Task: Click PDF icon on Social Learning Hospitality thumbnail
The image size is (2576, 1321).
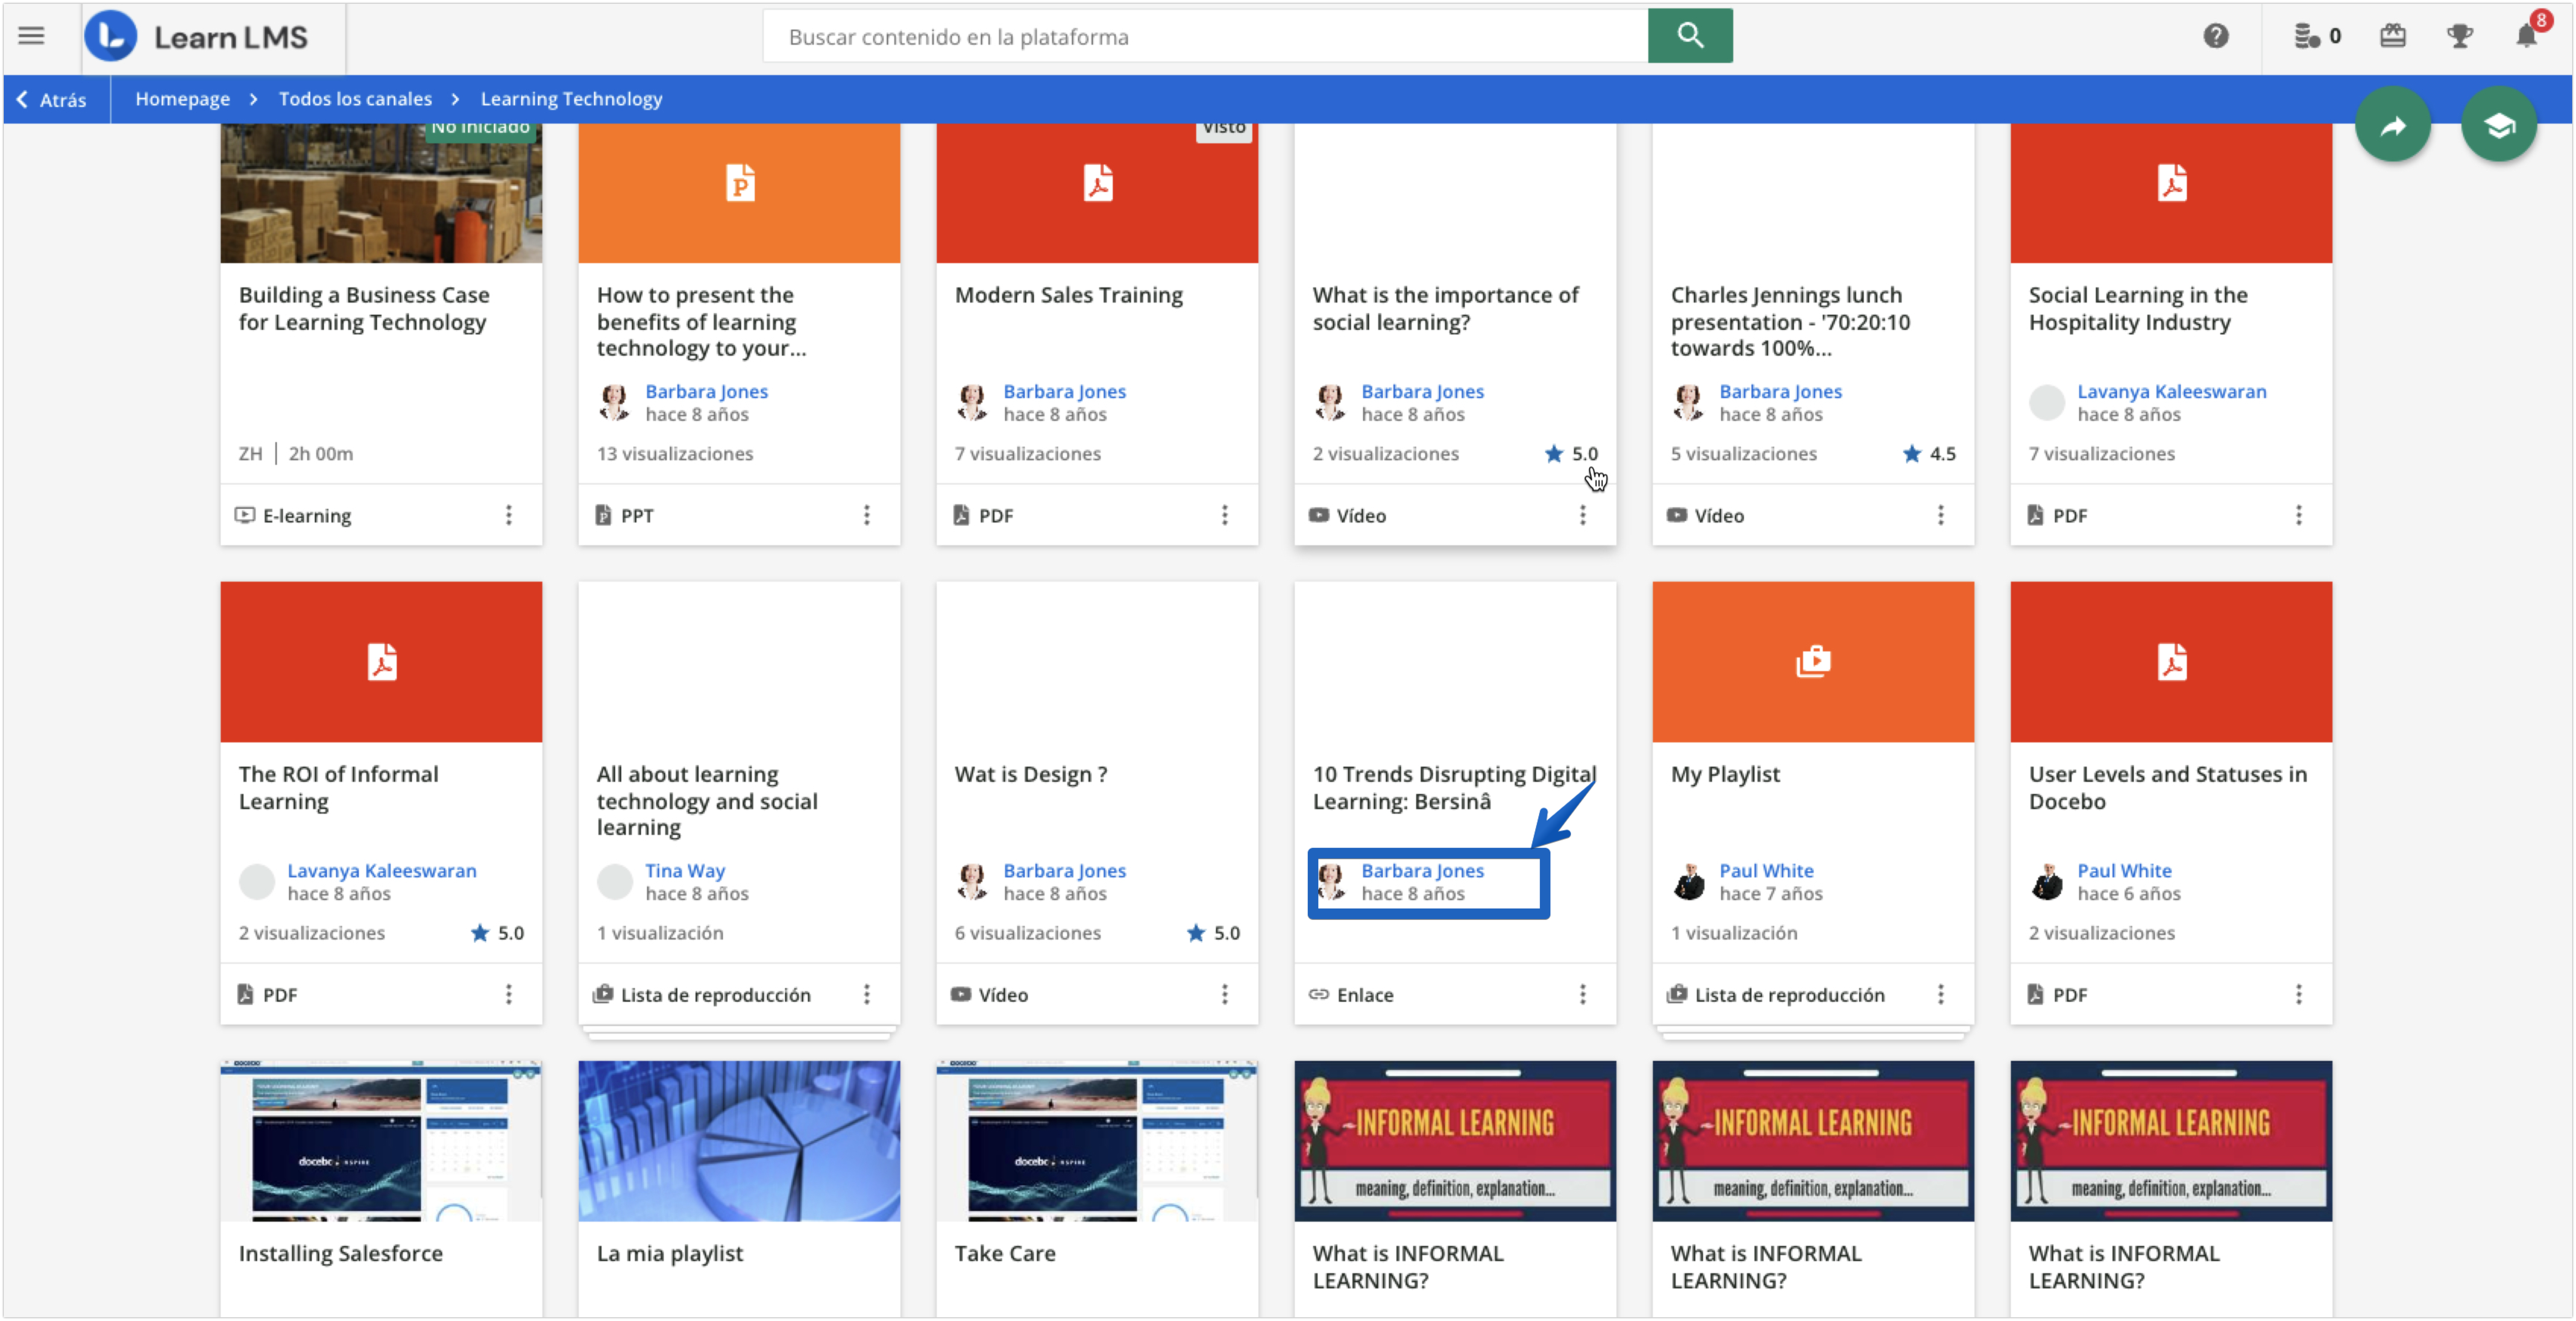Action: 2172,183
